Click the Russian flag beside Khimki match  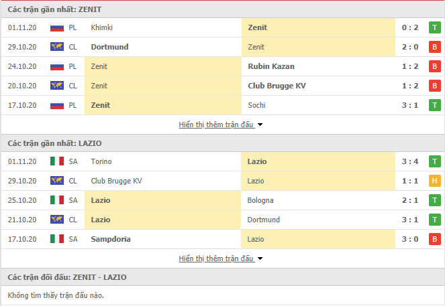[57, 27]
